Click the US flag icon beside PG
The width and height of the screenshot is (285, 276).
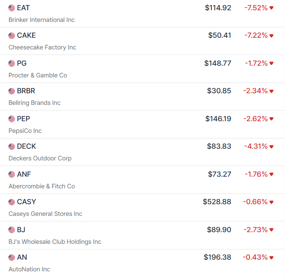pyautogui.click(x=12, y=63)
